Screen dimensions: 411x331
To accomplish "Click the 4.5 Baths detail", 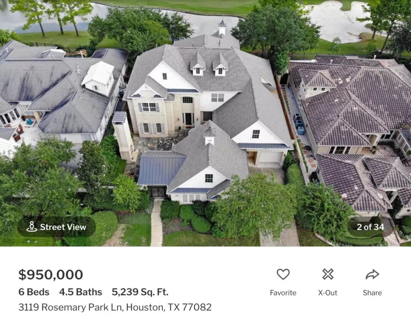I will 80,292.
